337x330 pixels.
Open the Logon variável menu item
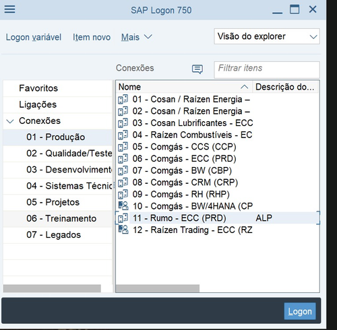34,37
